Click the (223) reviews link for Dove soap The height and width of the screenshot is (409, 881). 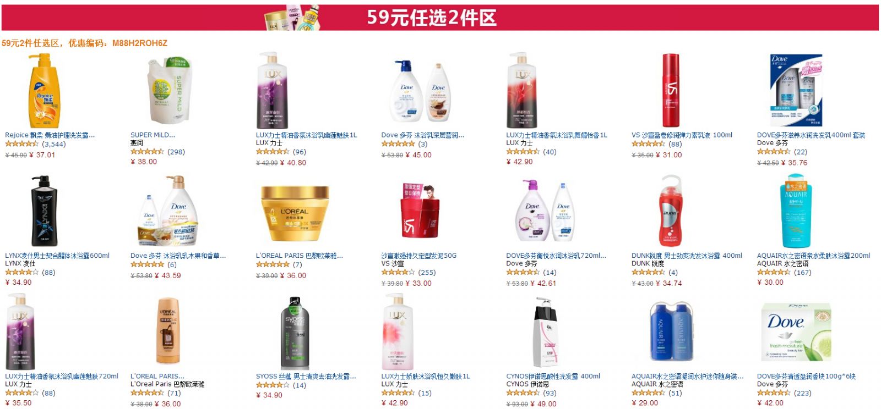click(803, 393)
